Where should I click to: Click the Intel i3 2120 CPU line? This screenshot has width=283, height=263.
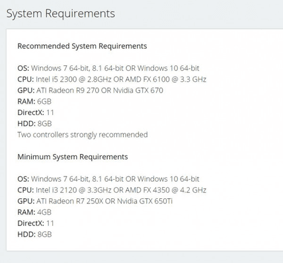point(112,190)
